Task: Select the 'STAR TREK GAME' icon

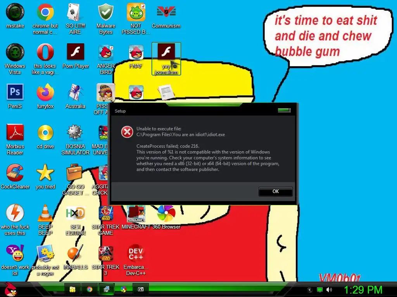Action: [x=105, y=220]
